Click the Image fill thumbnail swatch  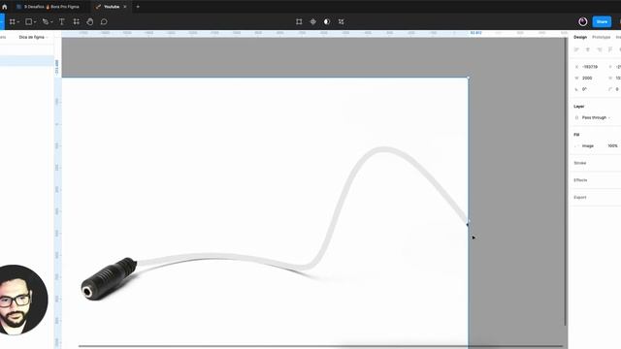(576, 146)
